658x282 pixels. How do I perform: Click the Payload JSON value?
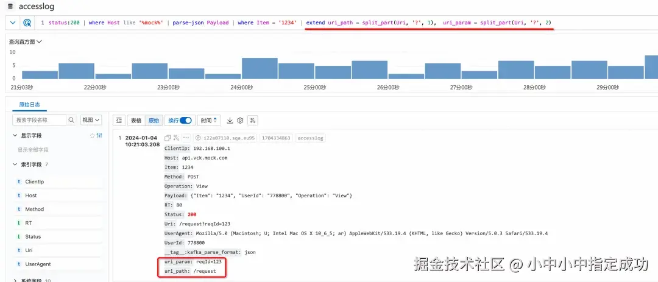(x=271, y=196)
